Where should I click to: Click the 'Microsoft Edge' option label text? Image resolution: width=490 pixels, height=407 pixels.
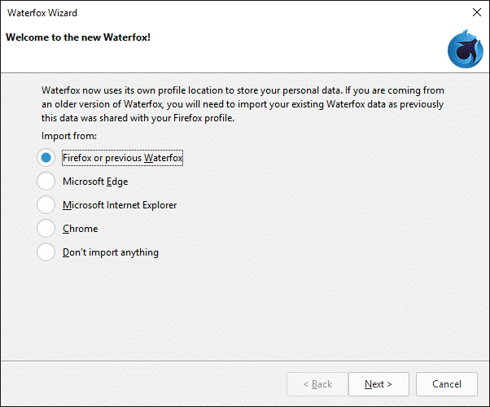(x=95, y=182)
